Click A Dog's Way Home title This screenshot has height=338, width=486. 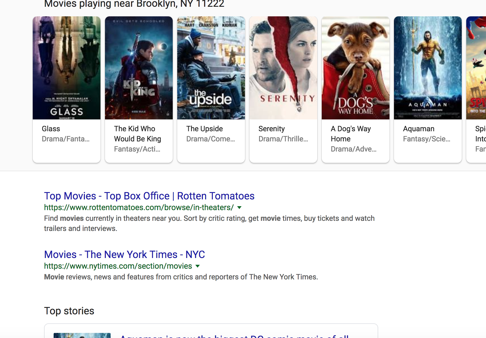[351, 134]
